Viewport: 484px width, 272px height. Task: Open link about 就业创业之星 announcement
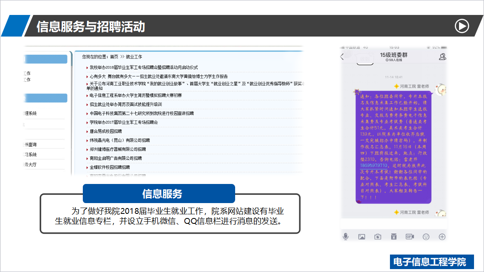[x=196, y=86]
